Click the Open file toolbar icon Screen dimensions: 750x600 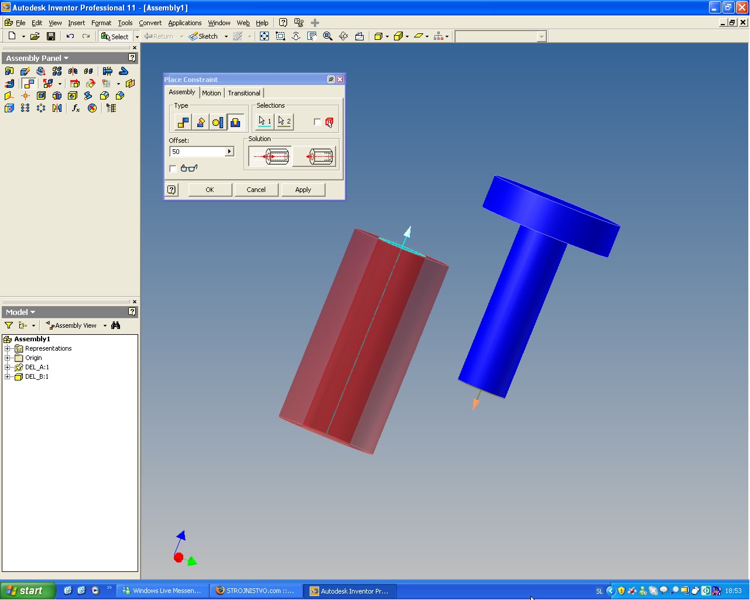click(x=35, y=36)
